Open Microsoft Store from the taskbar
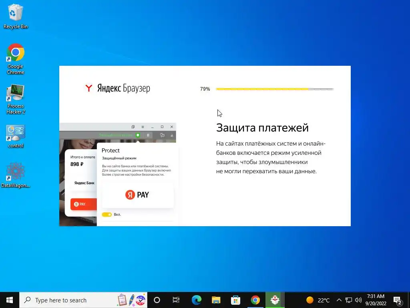The image size is (410, 308). point(235,300)
